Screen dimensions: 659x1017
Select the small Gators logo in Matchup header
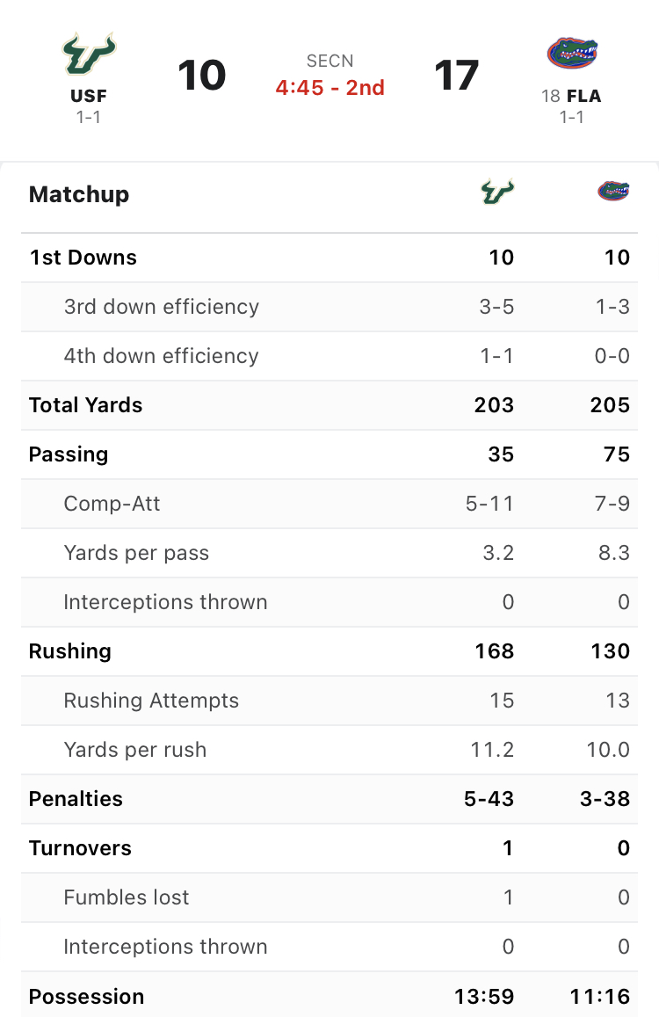(x=613, y=192)
